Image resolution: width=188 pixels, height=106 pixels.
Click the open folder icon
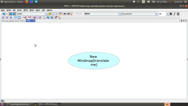(x=50, y=14)
